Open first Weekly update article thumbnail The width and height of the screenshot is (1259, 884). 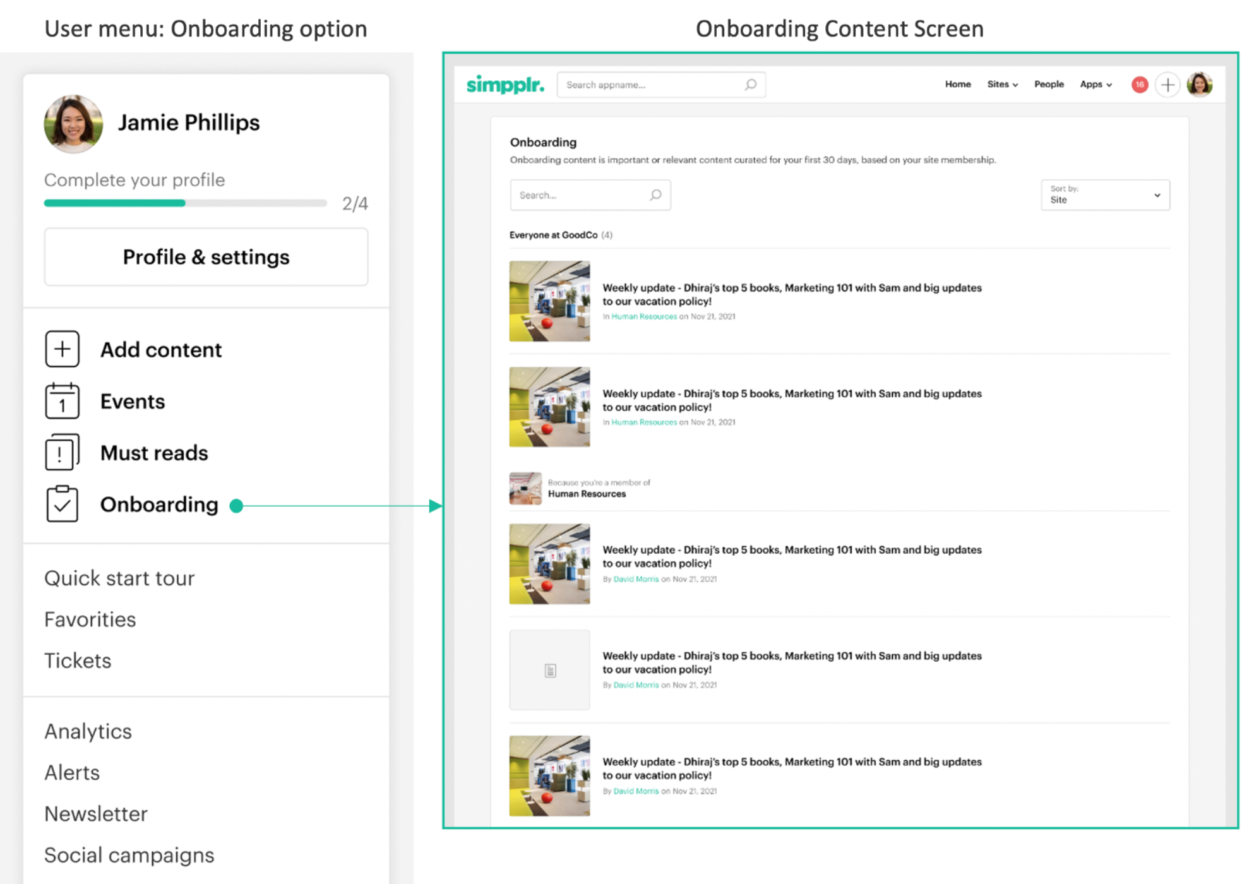click(549, 301)
